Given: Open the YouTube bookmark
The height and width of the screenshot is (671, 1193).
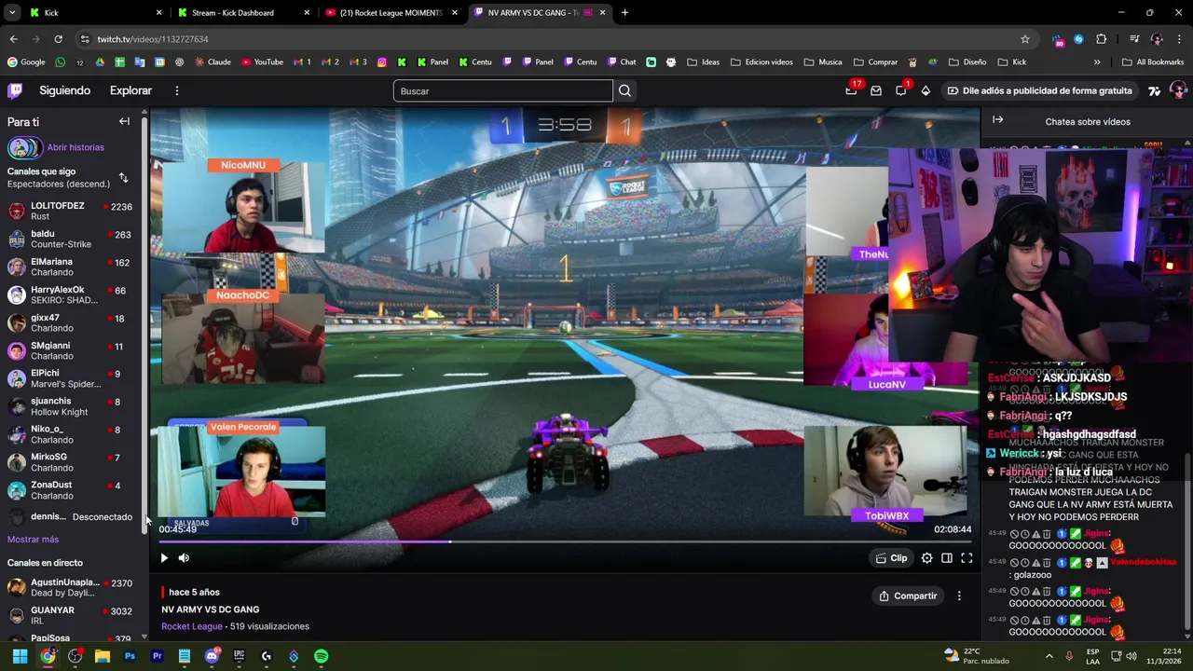Looking at the screenshot, I should point(262,62).
